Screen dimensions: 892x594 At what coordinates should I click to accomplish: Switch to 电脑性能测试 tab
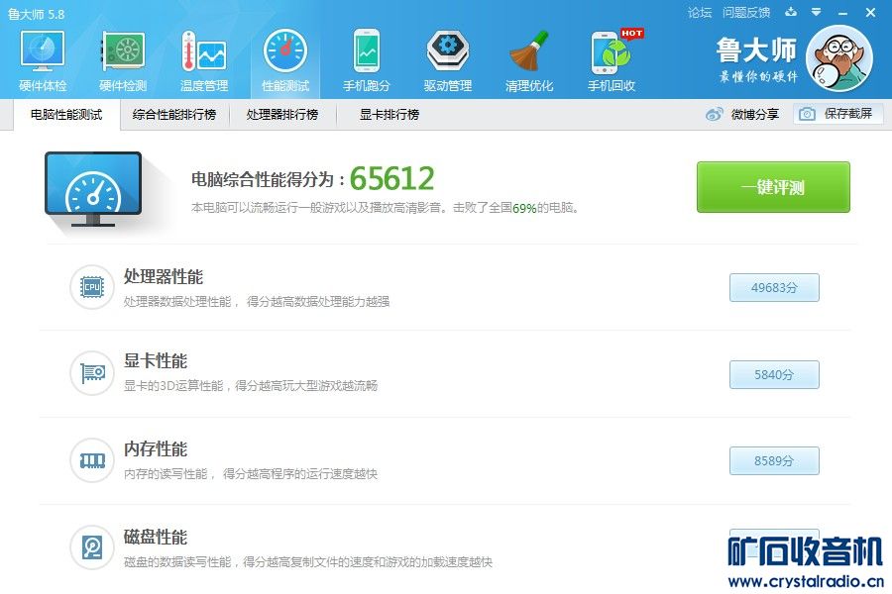coord(66,115)
